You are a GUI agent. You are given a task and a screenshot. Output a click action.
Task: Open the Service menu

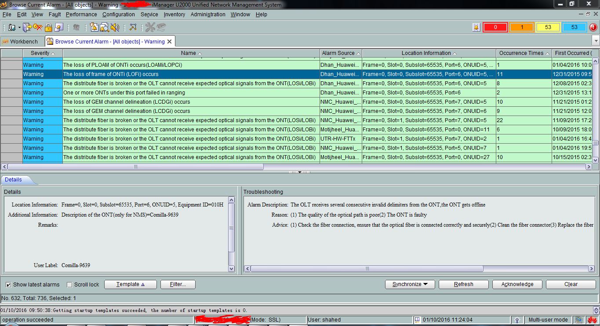[149, 14]
